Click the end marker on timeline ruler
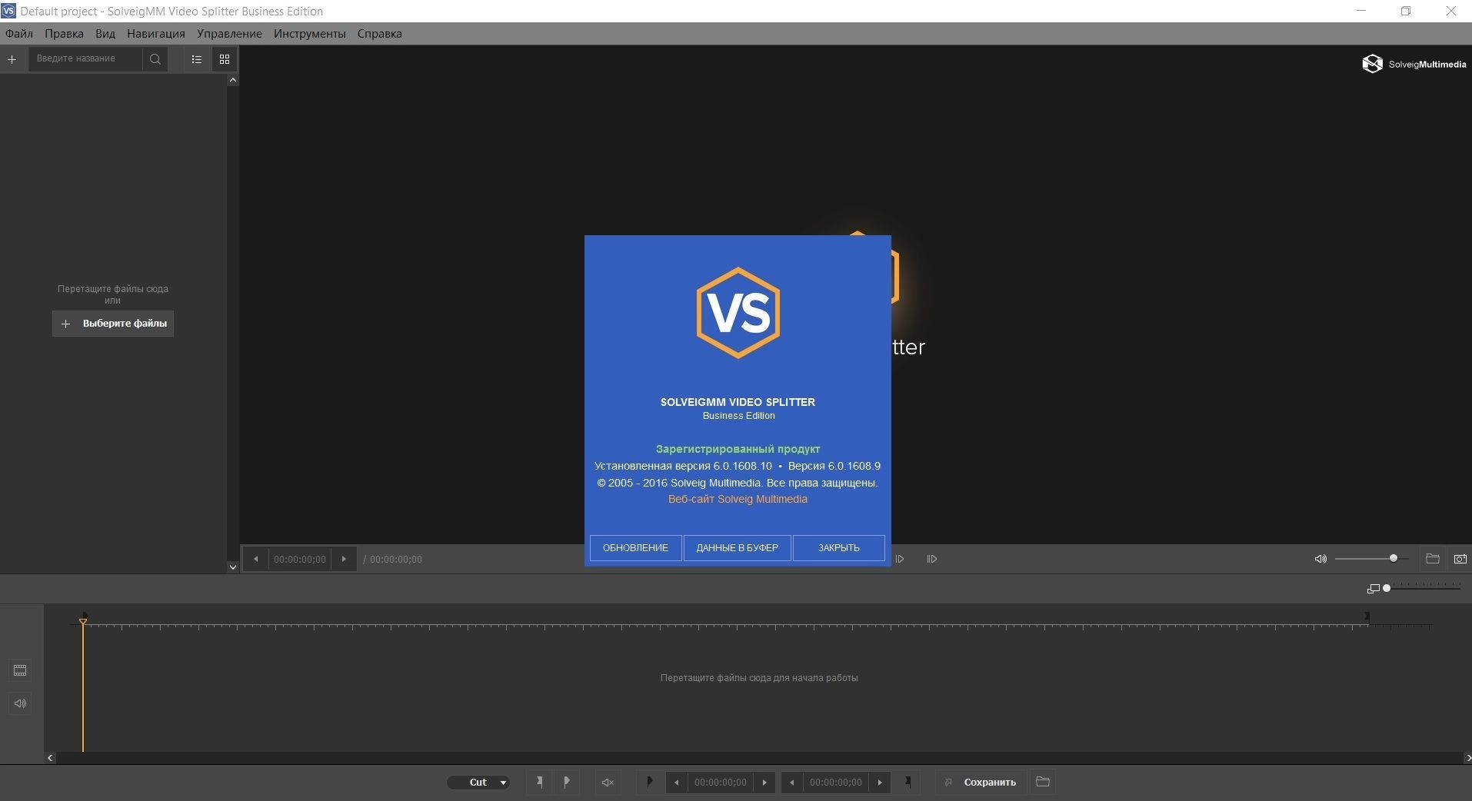Viewport: 1472px width, 801px height. click(x=1367, y=617)
